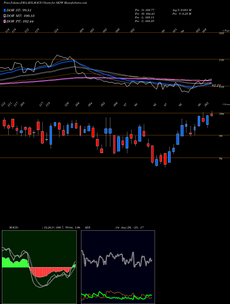The height and width of the screenshot is (304, 230).
Task: Select the 'DOW ST: 99.81' legend label
Action: tap(19, 10)
